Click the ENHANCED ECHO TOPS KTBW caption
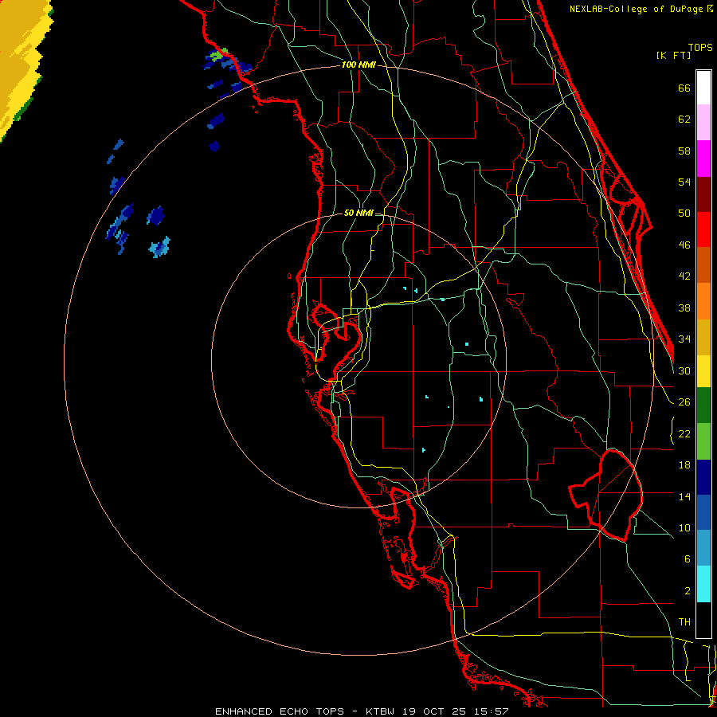Image resolution: width=717 pixels, height=717 pixels. [x=362, y=711]
